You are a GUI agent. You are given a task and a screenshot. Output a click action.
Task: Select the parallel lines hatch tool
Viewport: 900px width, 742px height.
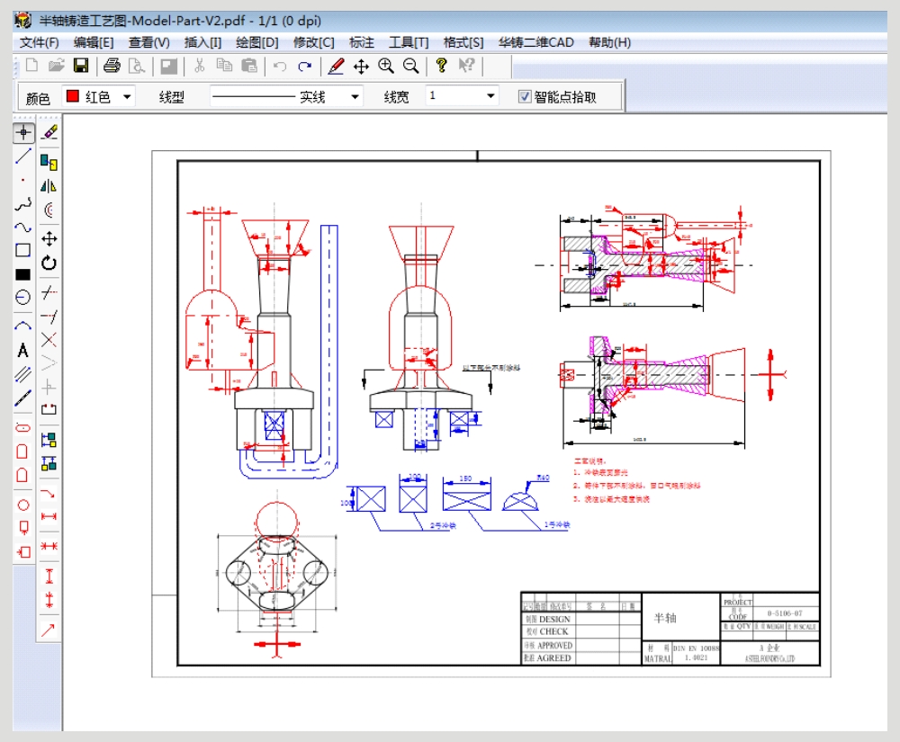coord(23,374)
